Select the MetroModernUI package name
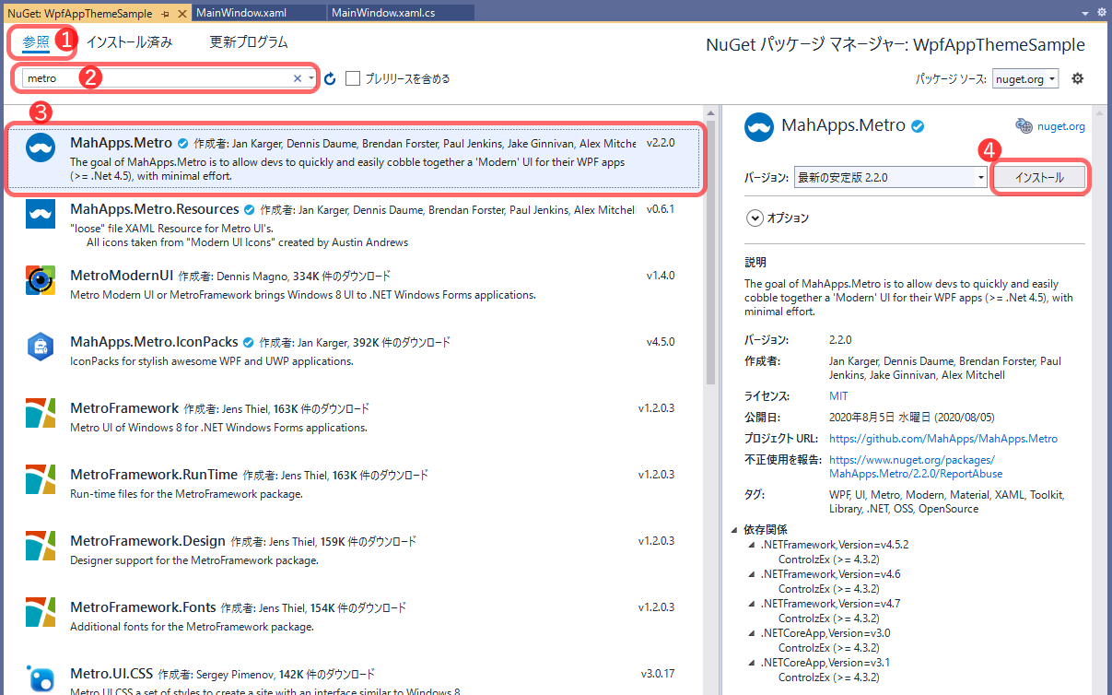The image size is (1112, 695). [x=122, y=276]
